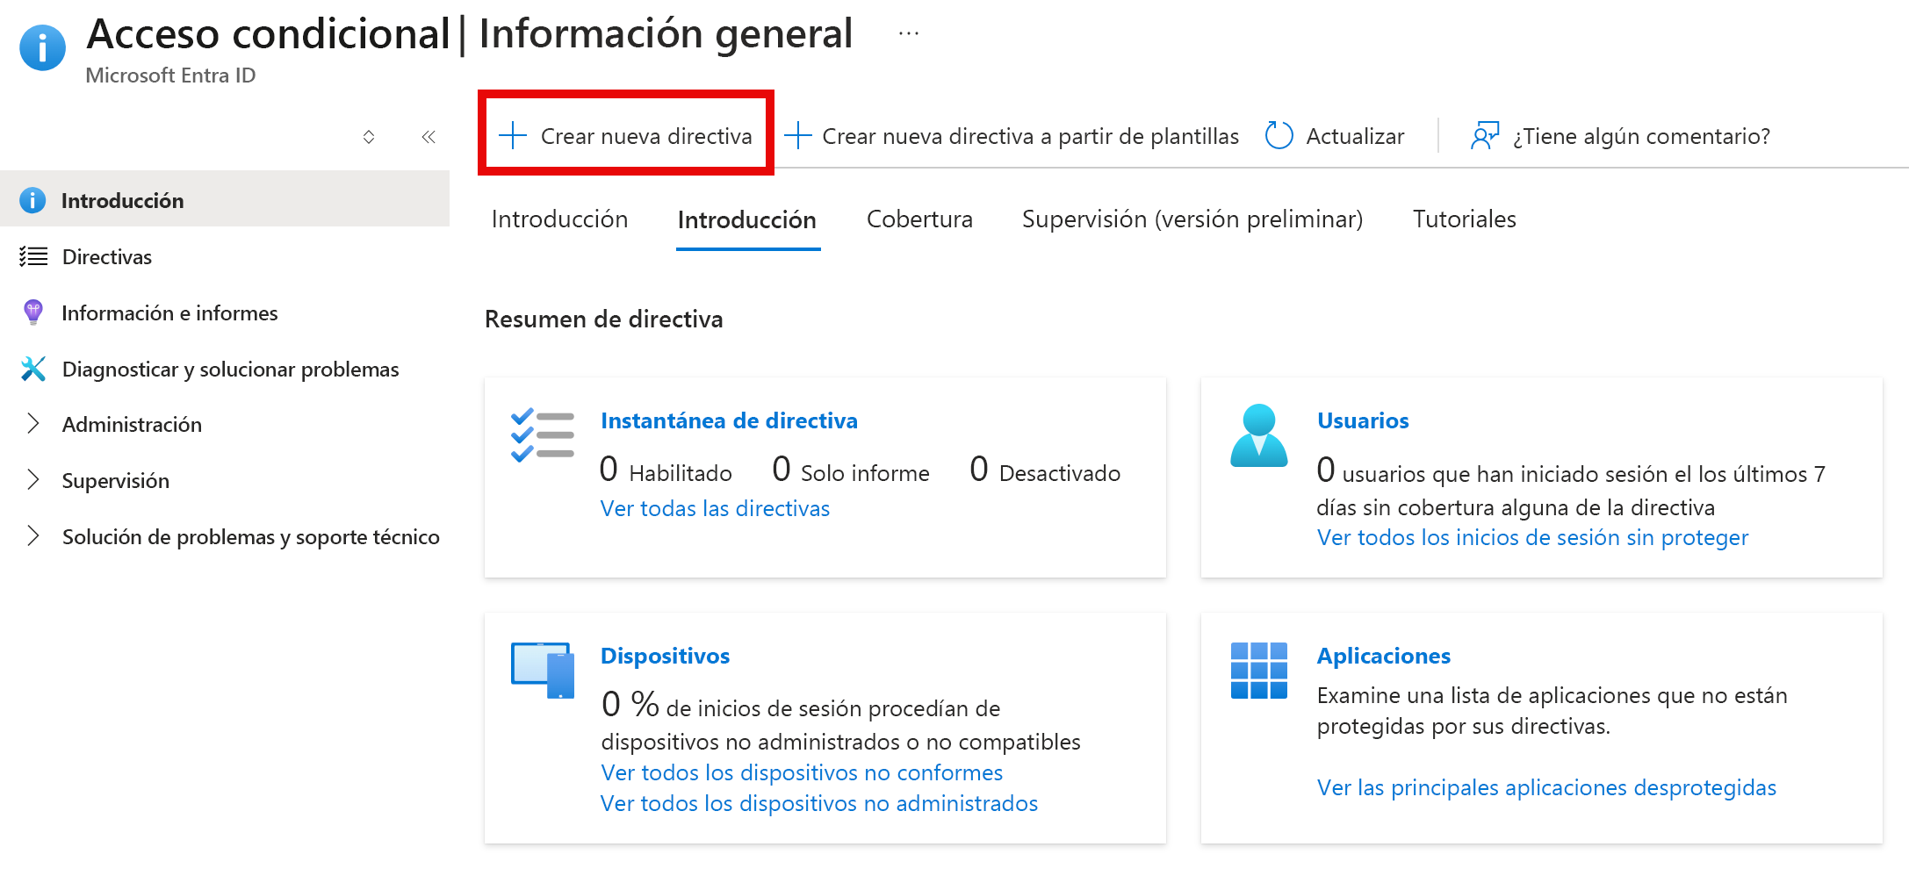Click Crear nueva directiva a partir de plantillas
This screenshot has height=883, width=1909.
pos(1011,136)
